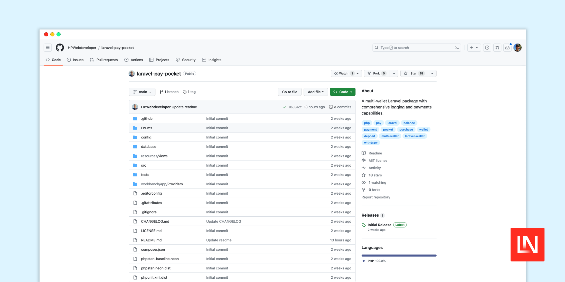
Task: Click the Activity pulse icon
Action: click(x=364, y=168)
